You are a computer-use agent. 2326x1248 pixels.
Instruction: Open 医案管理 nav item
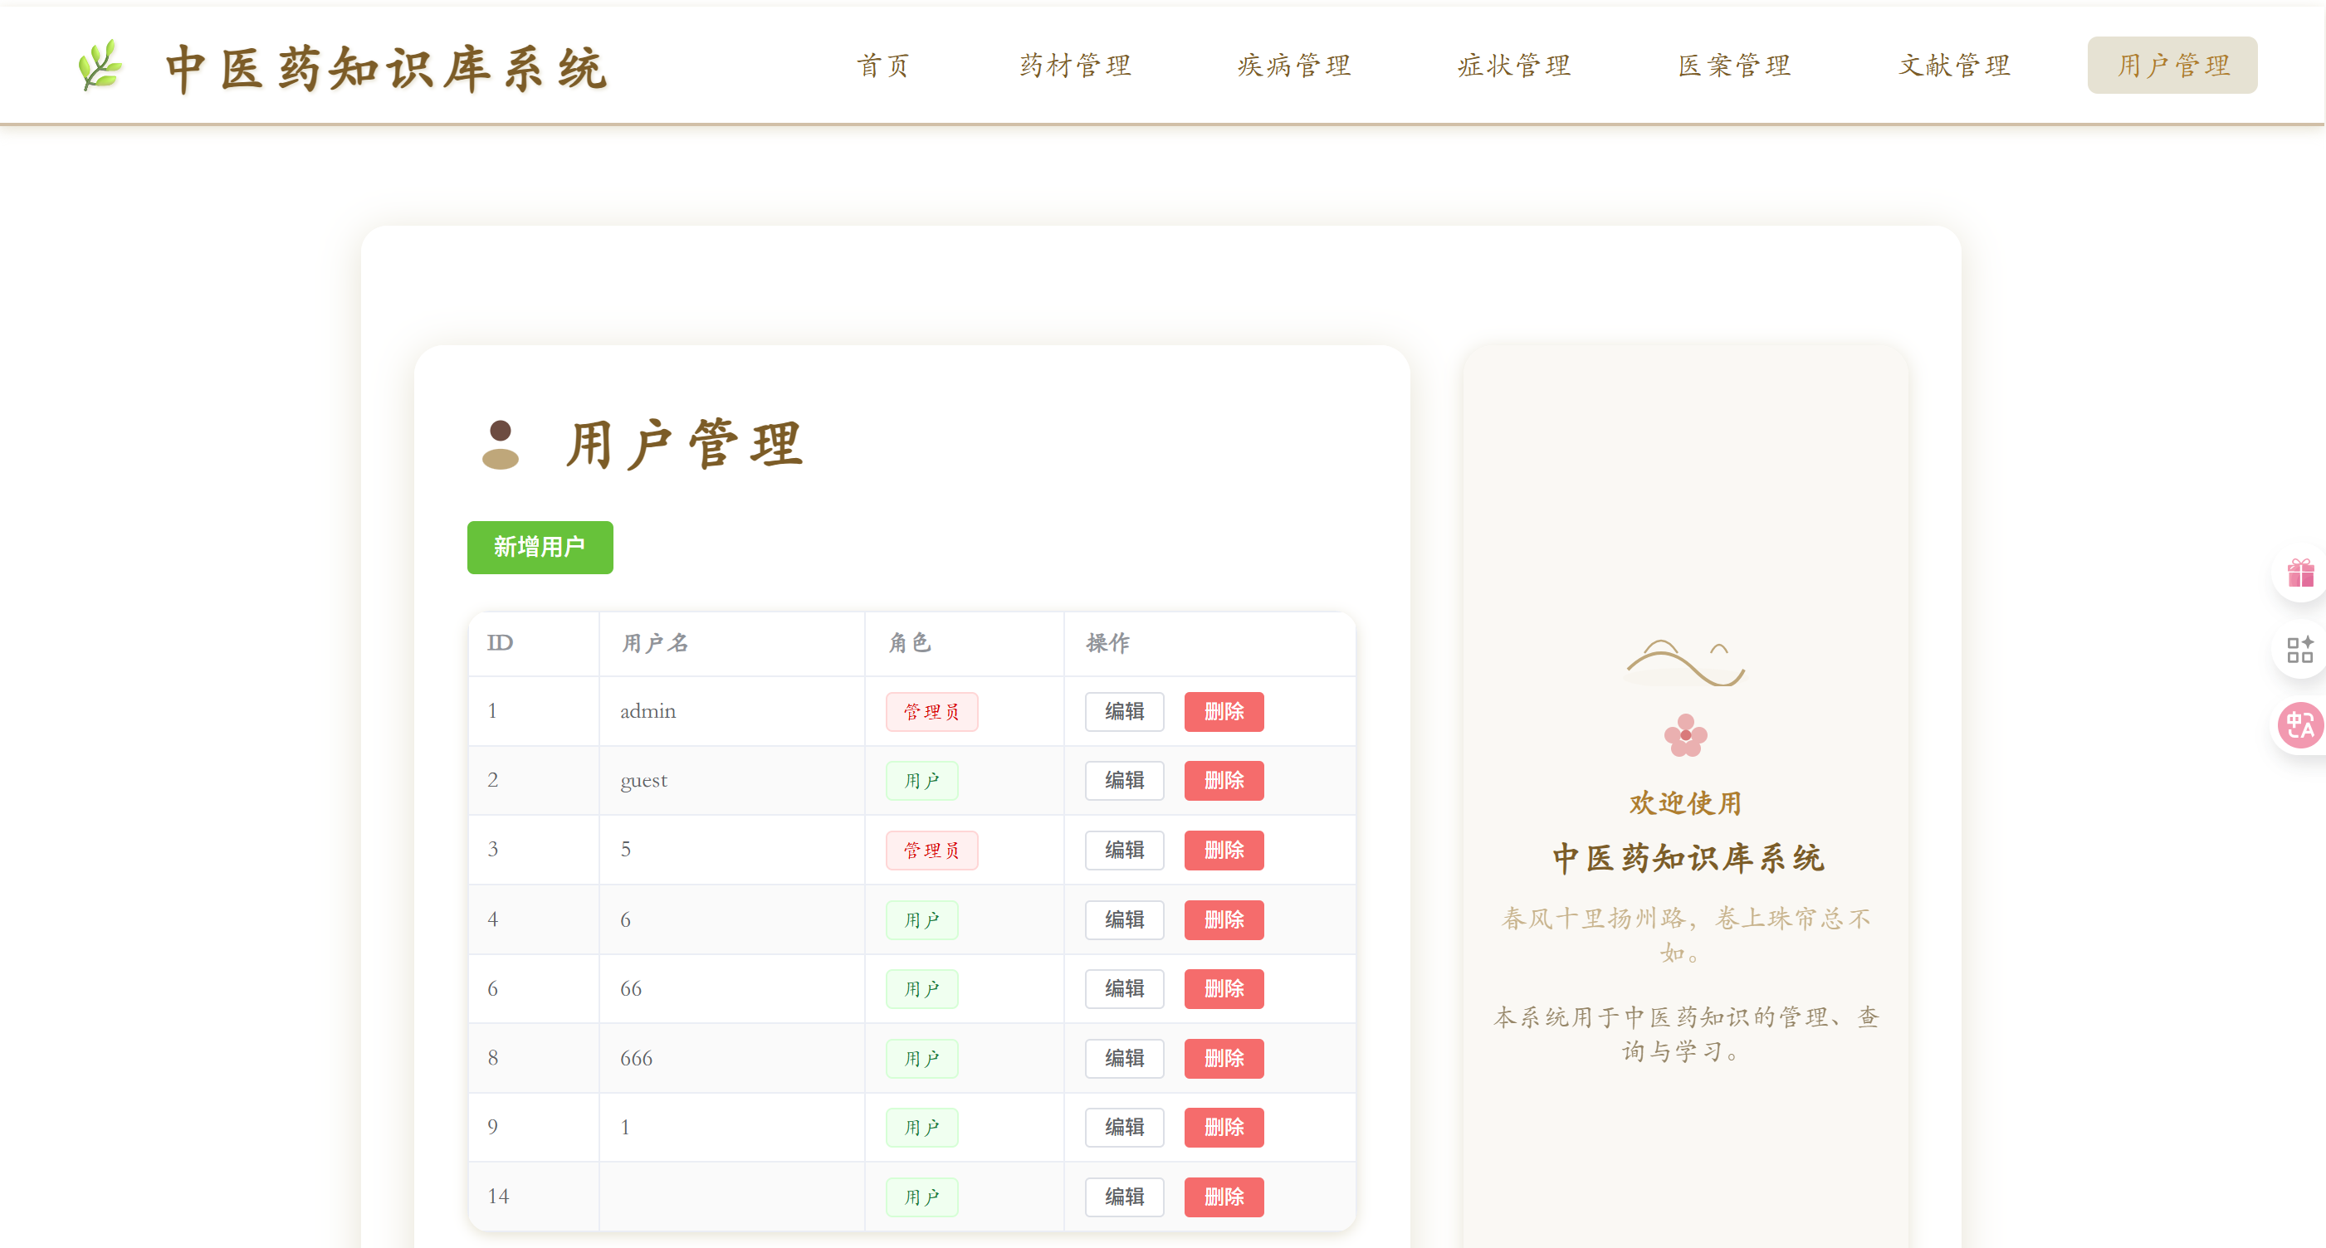click(1733, 65)
